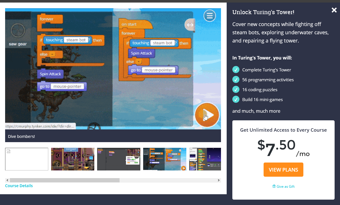Screen dimensions: 340x205
Task: Click the VIEW PLANS button
Action: click(x=283, y=170)
